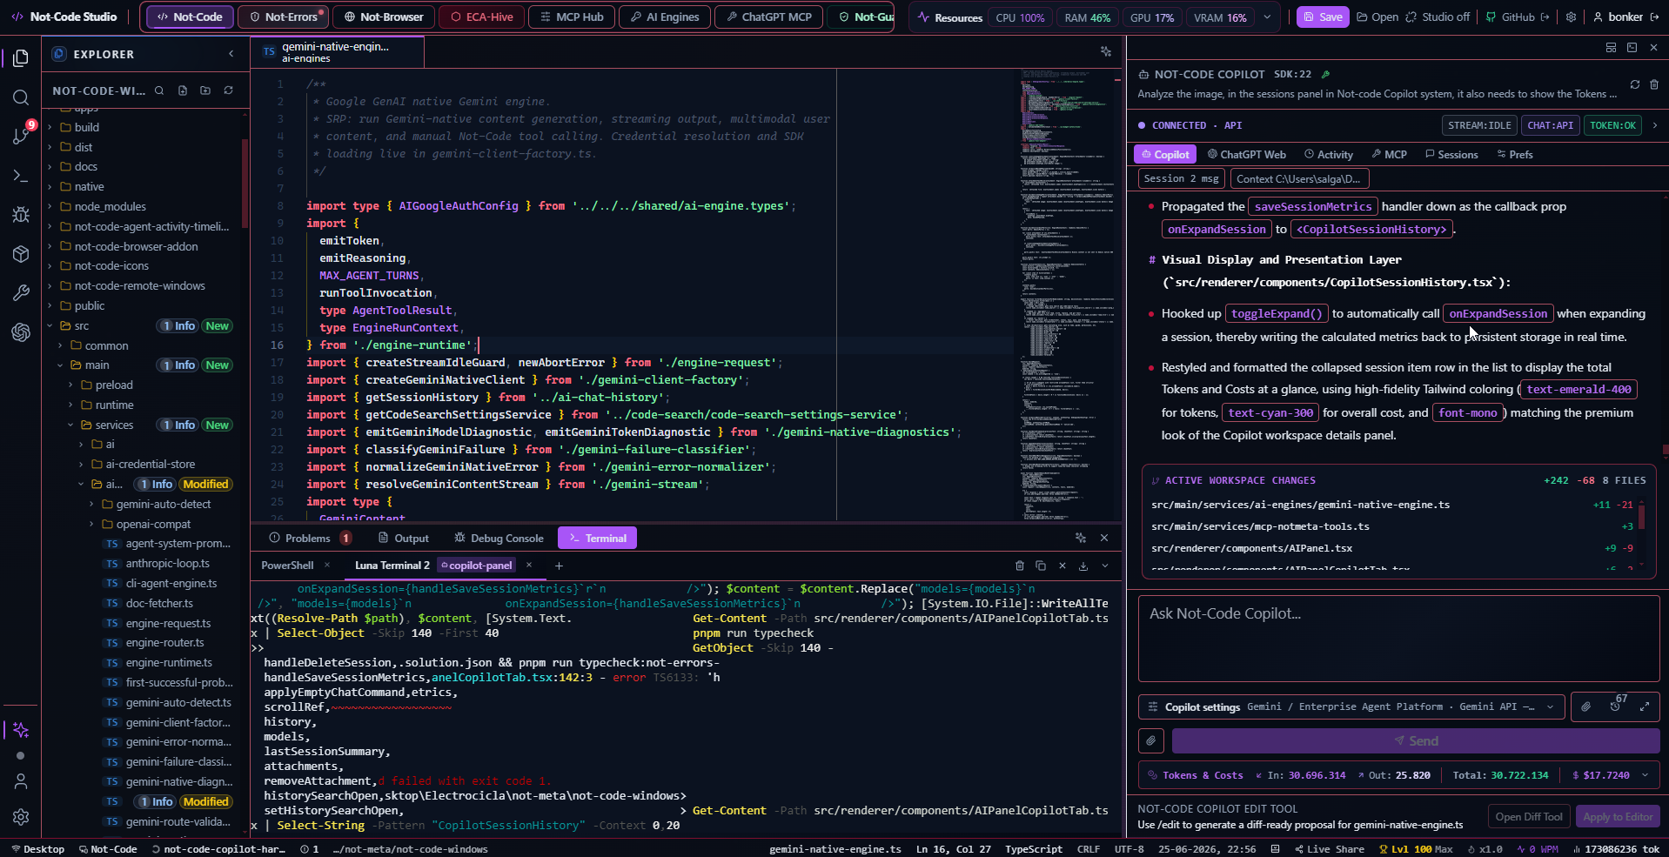
Task: Switch to the Problems panel tab
Action: tap(310, 538)
